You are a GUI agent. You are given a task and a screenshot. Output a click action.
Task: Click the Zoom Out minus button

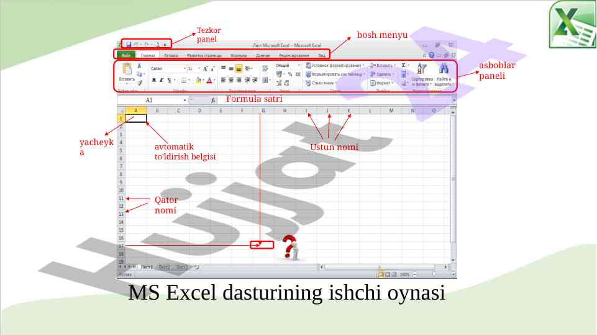[x=414, y=274]
